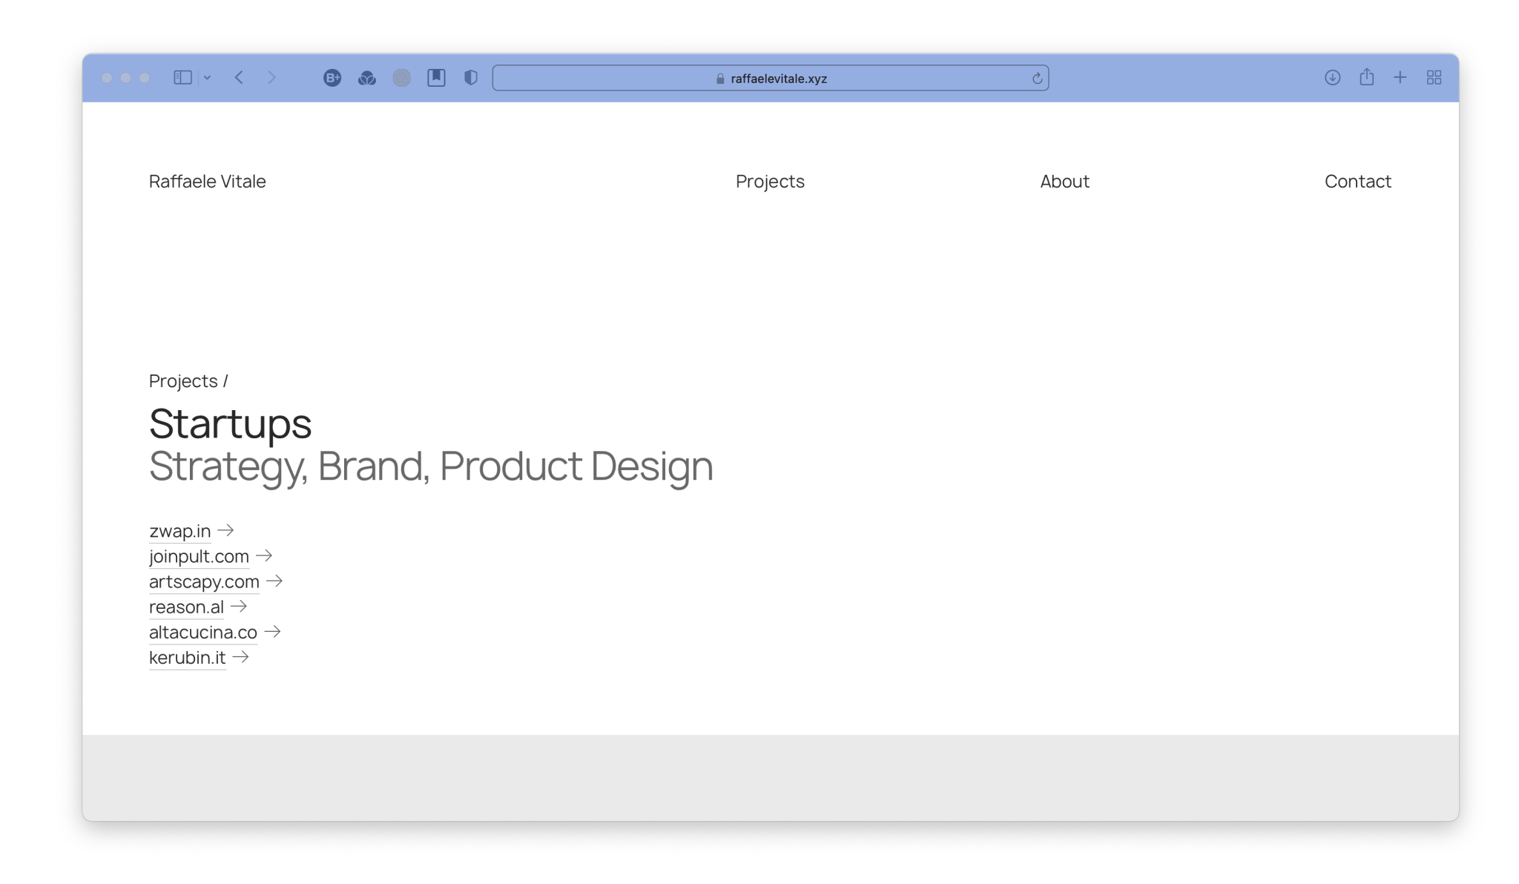Go back with the left arrow
Screen dimensions: 1519x884
pos(239,78)
